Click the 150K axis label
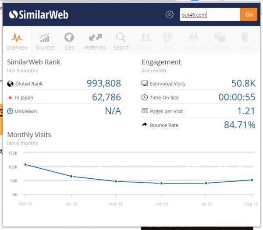This screenshot has width=263, height=230. point(13,153)
